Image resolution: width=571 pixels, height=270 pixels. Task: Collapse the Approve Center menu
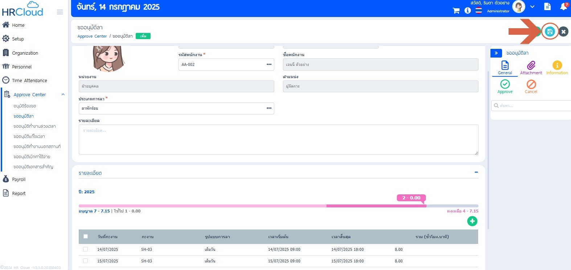63,94
